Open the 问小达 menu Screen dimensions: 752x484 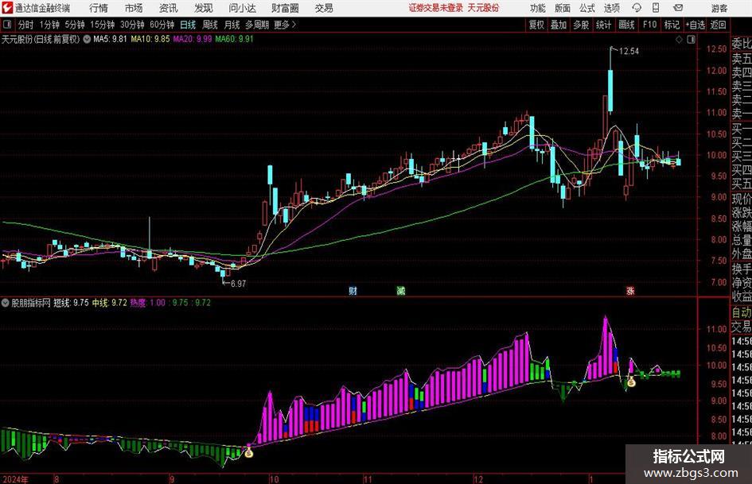242,8
